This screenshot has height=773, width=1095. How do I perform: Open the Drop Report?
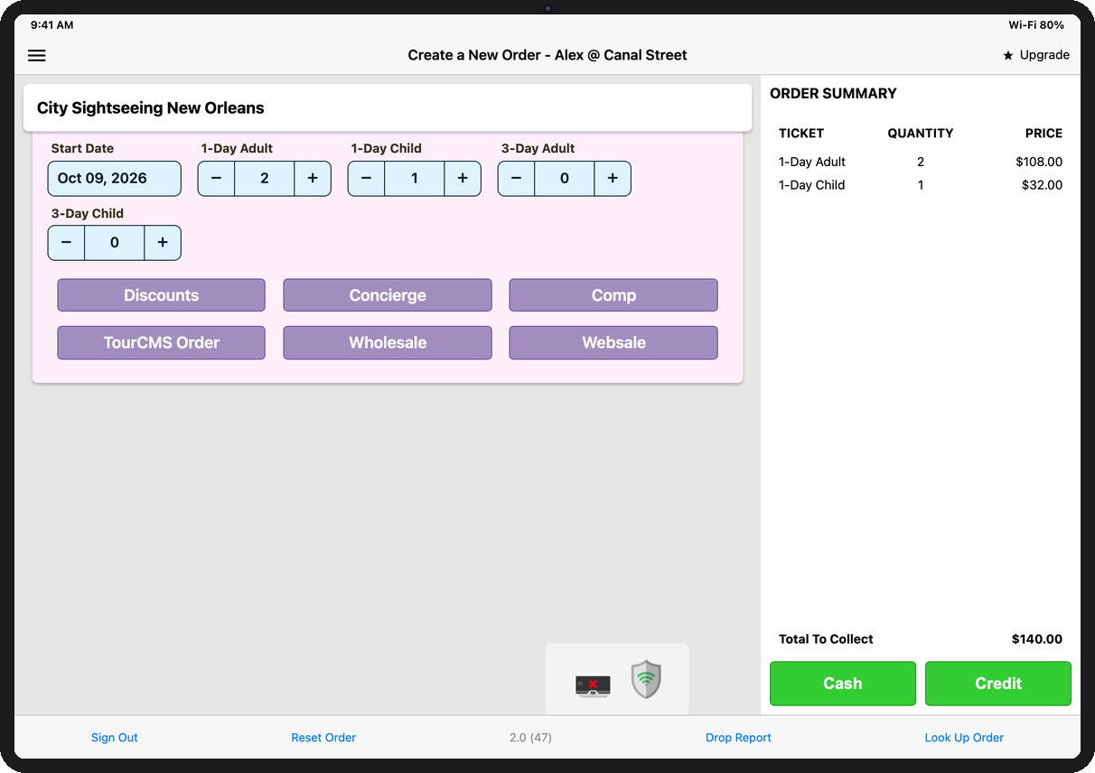[738, 738]
